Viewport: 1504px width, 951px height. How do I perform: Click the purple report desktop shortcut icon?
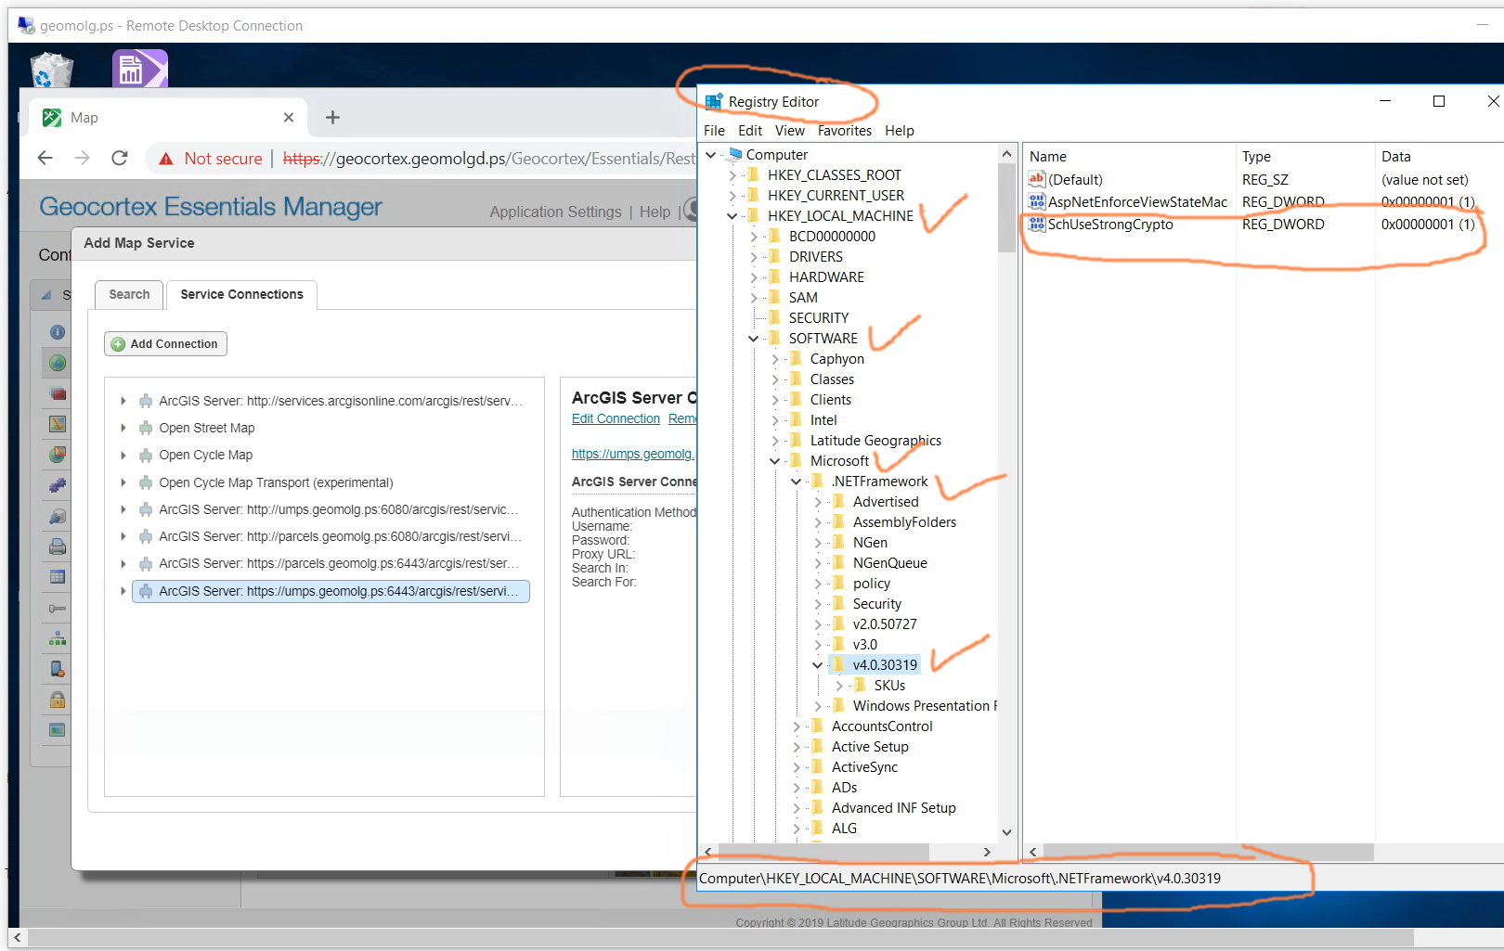(x=139, y=69)
